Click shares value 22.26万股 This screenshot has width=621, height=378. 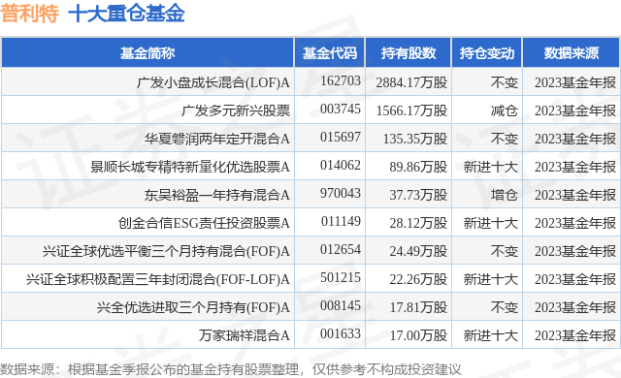point(418,279)
